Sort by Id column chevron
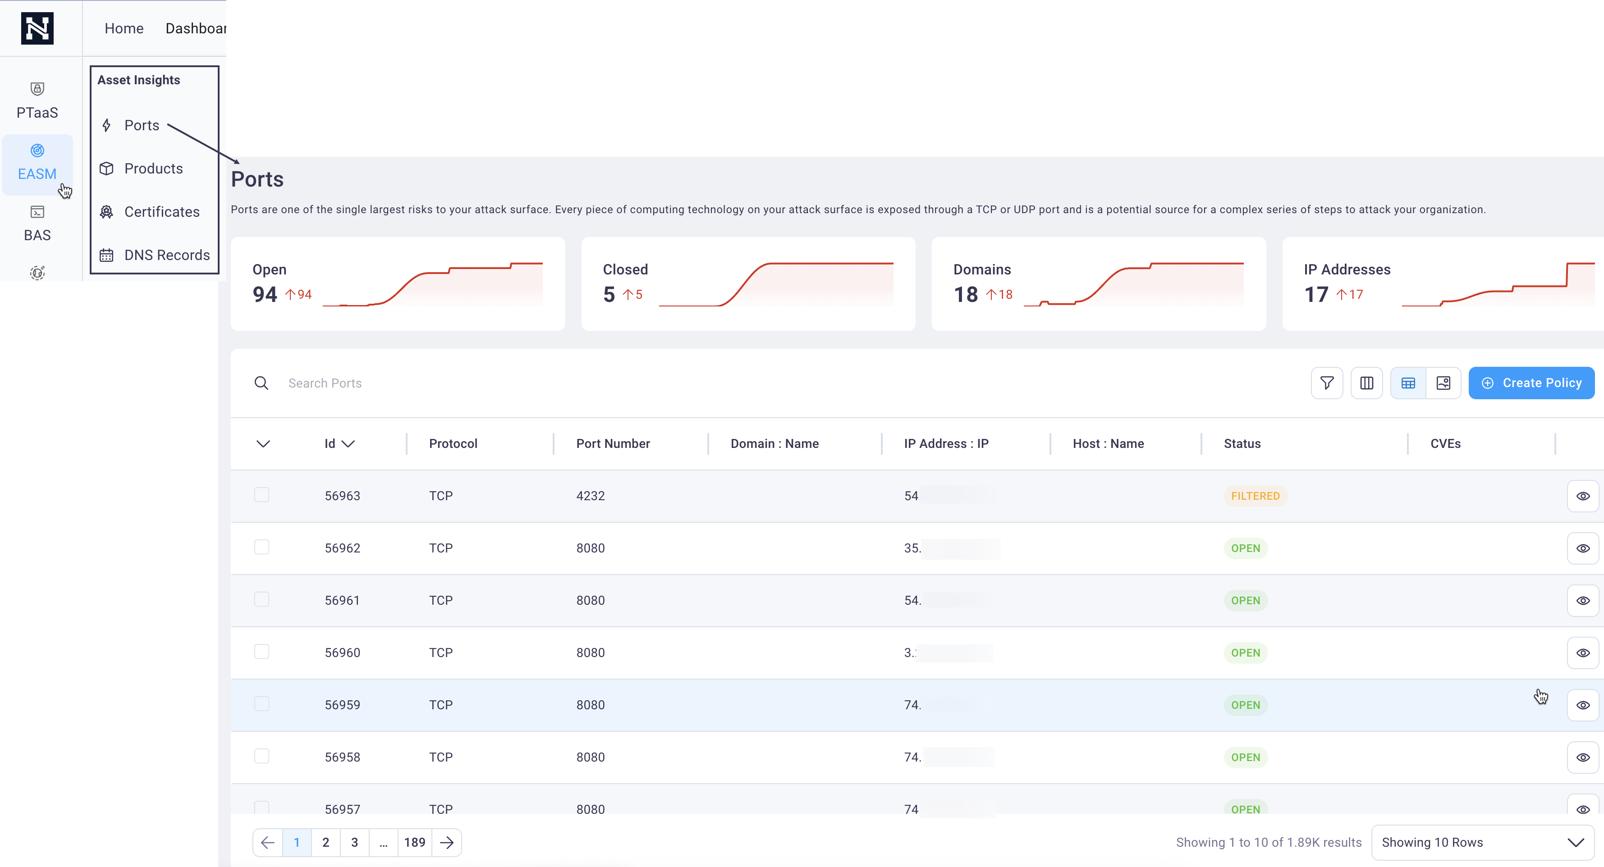The height and width of the screenshot is (867, 1604). coord(348,444)
